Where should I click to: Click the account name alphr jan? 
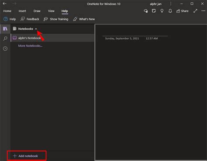tap(155, 4)
